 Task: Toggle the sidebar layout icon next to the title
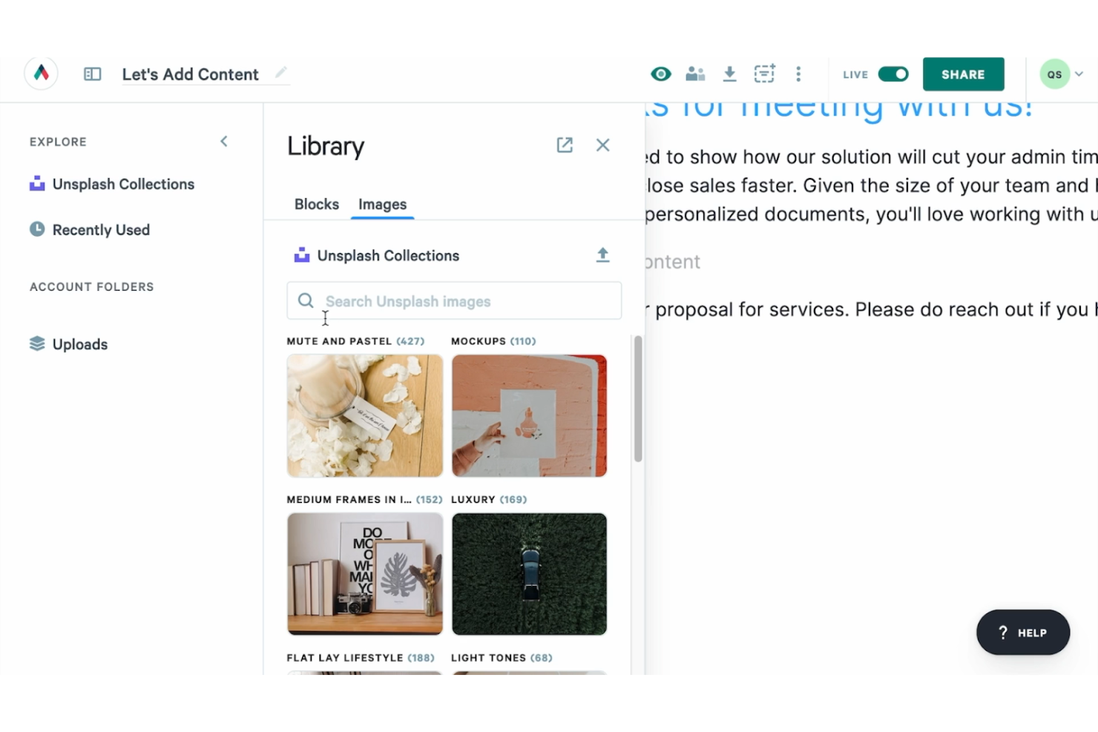(93, 74)
